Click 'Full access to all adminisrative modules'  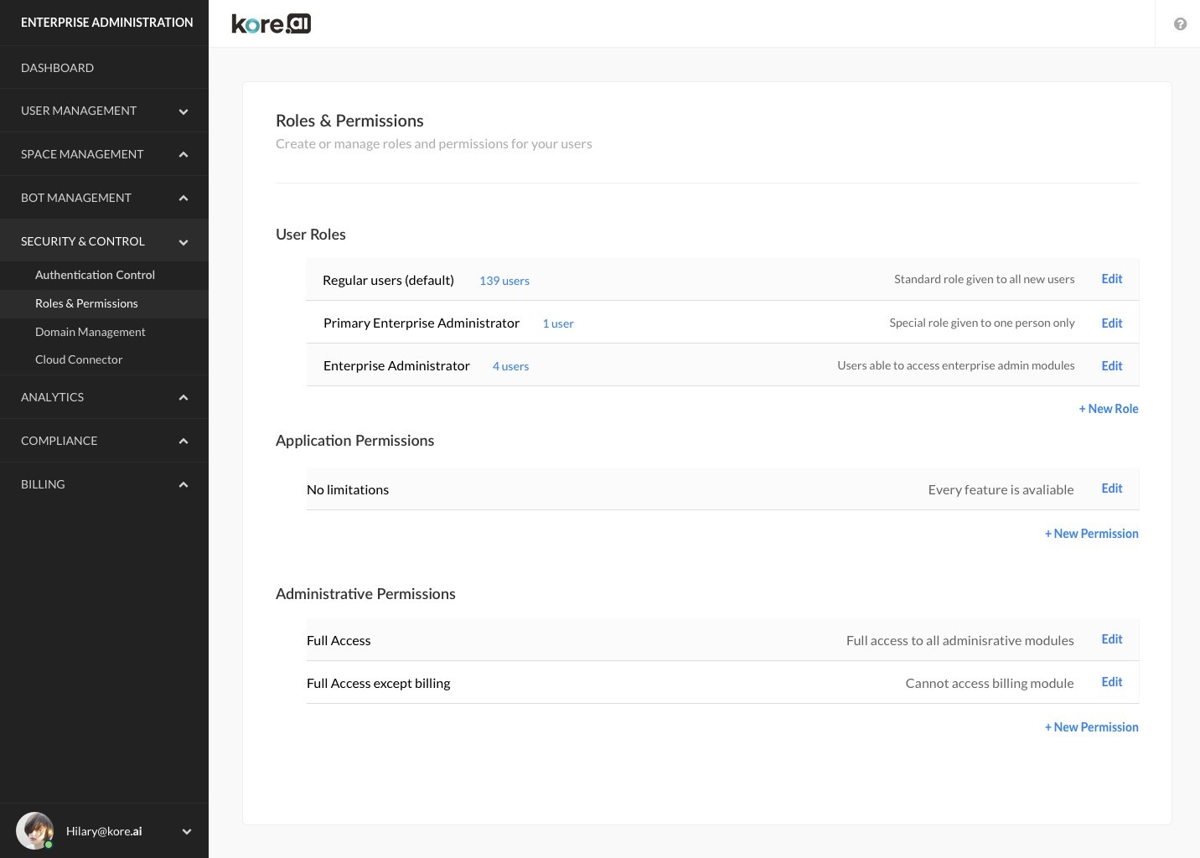(x=959, y=640)
